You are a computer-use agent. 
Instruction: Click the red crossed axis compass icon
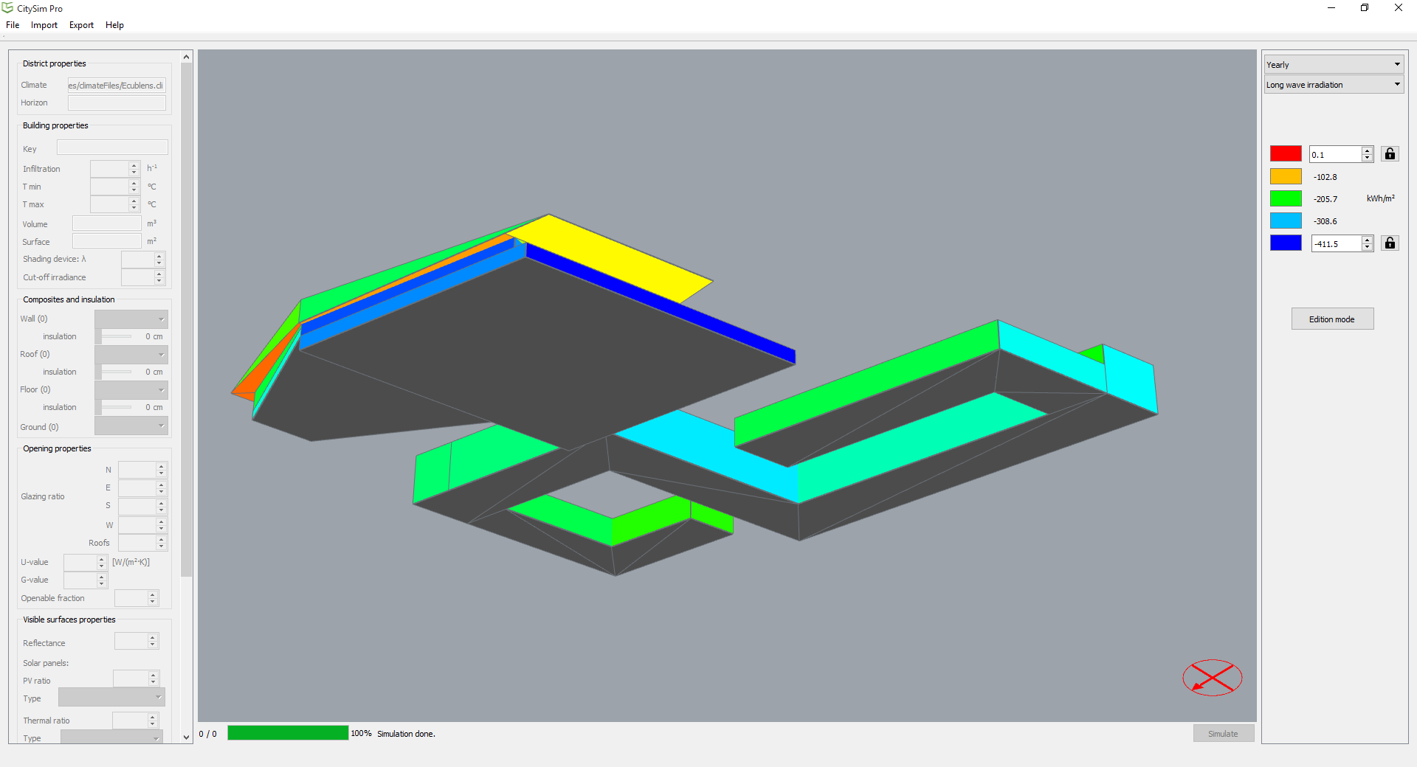point(1212,677)
